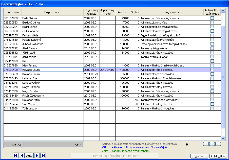Click the TAJ szám column header
This screenshot has width=229, height=160.
tap(13, 12)
